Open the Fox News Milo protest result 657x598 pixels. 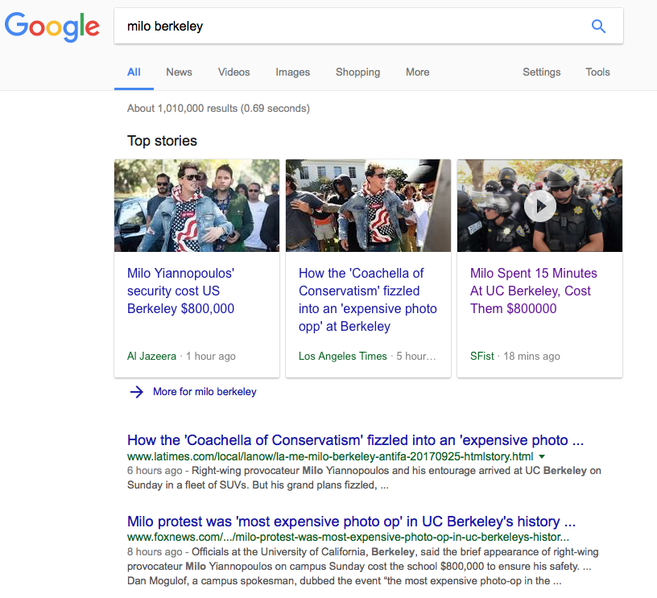(x=352, y=522)
